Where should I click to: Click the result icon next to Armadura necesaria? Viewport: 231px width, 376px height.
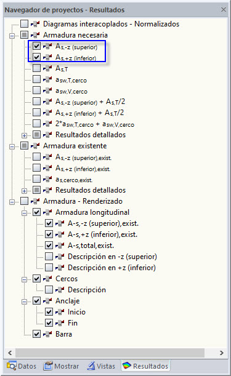coord(35,35)
